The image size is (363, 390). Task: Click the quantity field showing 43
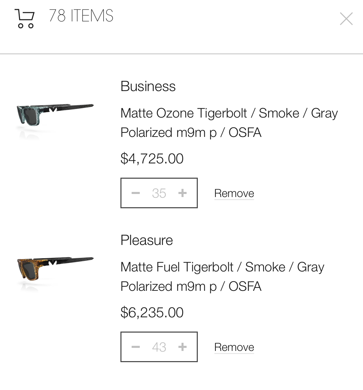point(159,347)
